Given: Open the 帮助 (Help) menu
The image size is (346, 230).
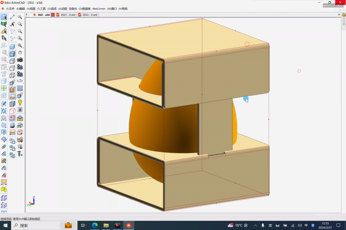Looking at the screenshot, I should 123,9.
